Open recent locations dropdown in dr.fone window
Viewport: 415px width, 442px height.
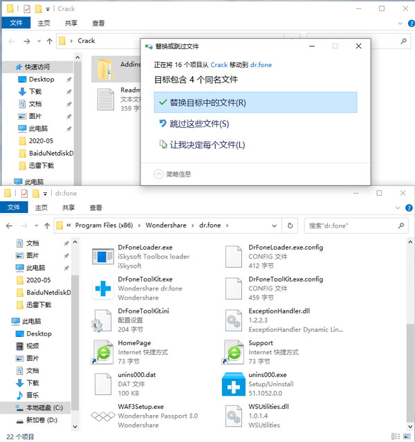(x=37, y=225)
